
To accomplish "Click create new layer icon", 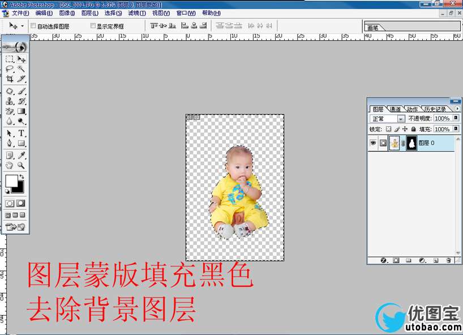I will coord(436,260).
